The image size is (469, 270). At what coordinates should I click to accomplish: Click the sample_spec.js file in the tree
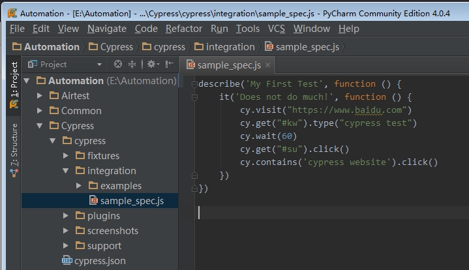click(132, 201)
